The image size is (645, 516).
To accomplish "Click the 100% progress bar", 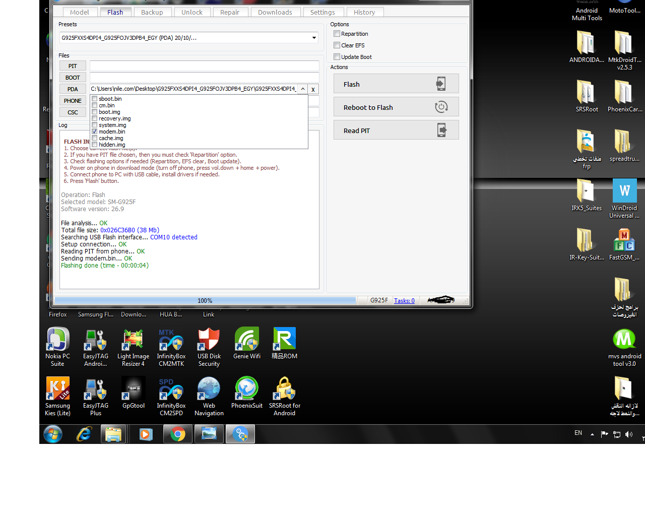I will pyautogui.click(x=205, y=301).
